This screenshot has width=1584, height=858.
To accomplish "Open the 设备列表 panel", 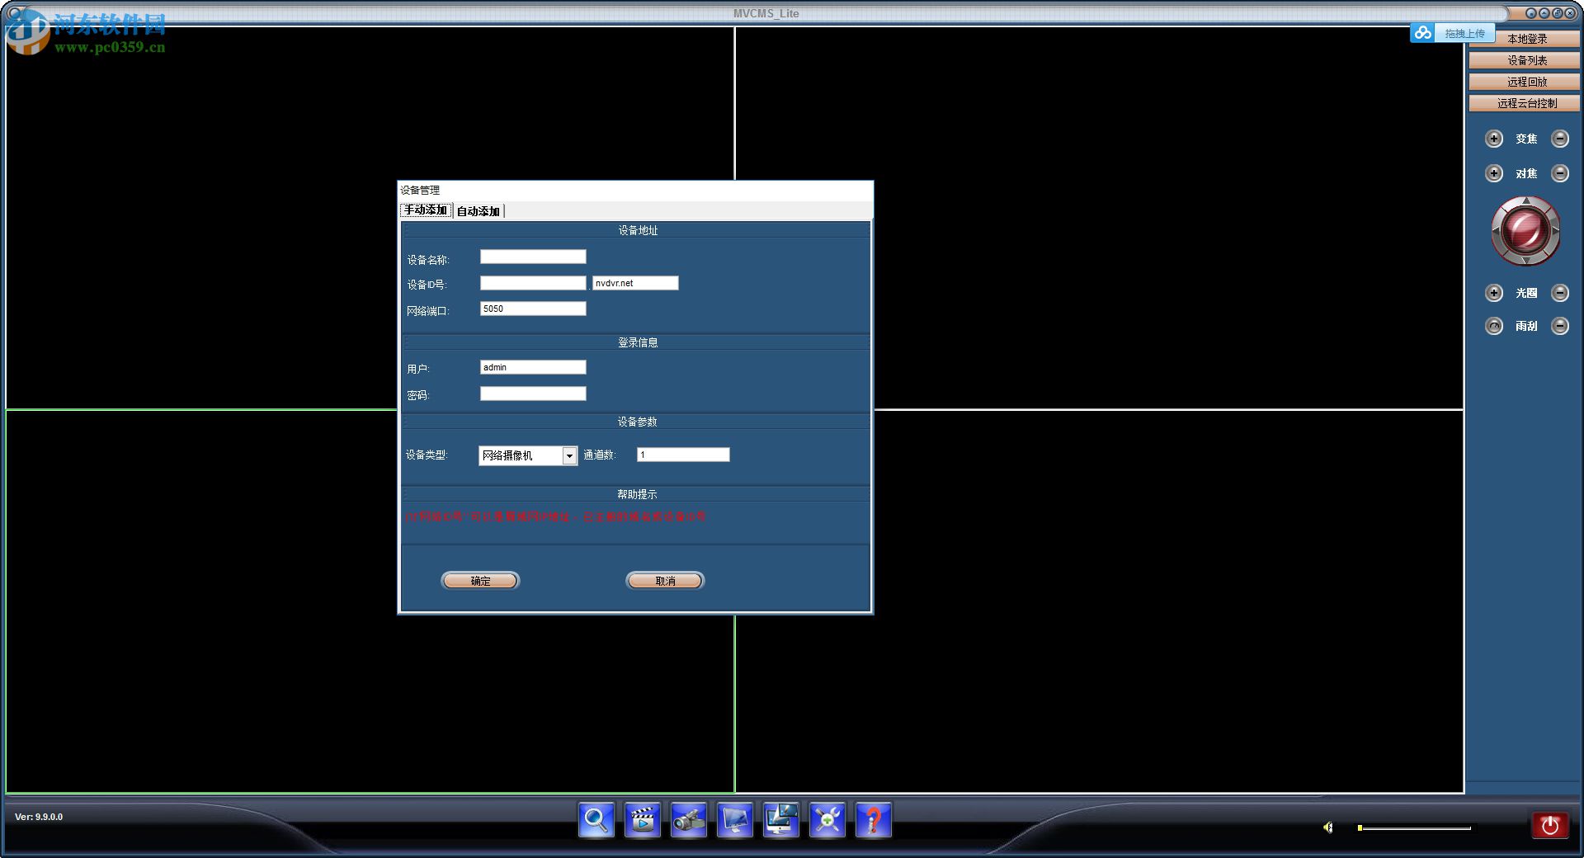I will pyautogui.click(x=1526, y=60).
